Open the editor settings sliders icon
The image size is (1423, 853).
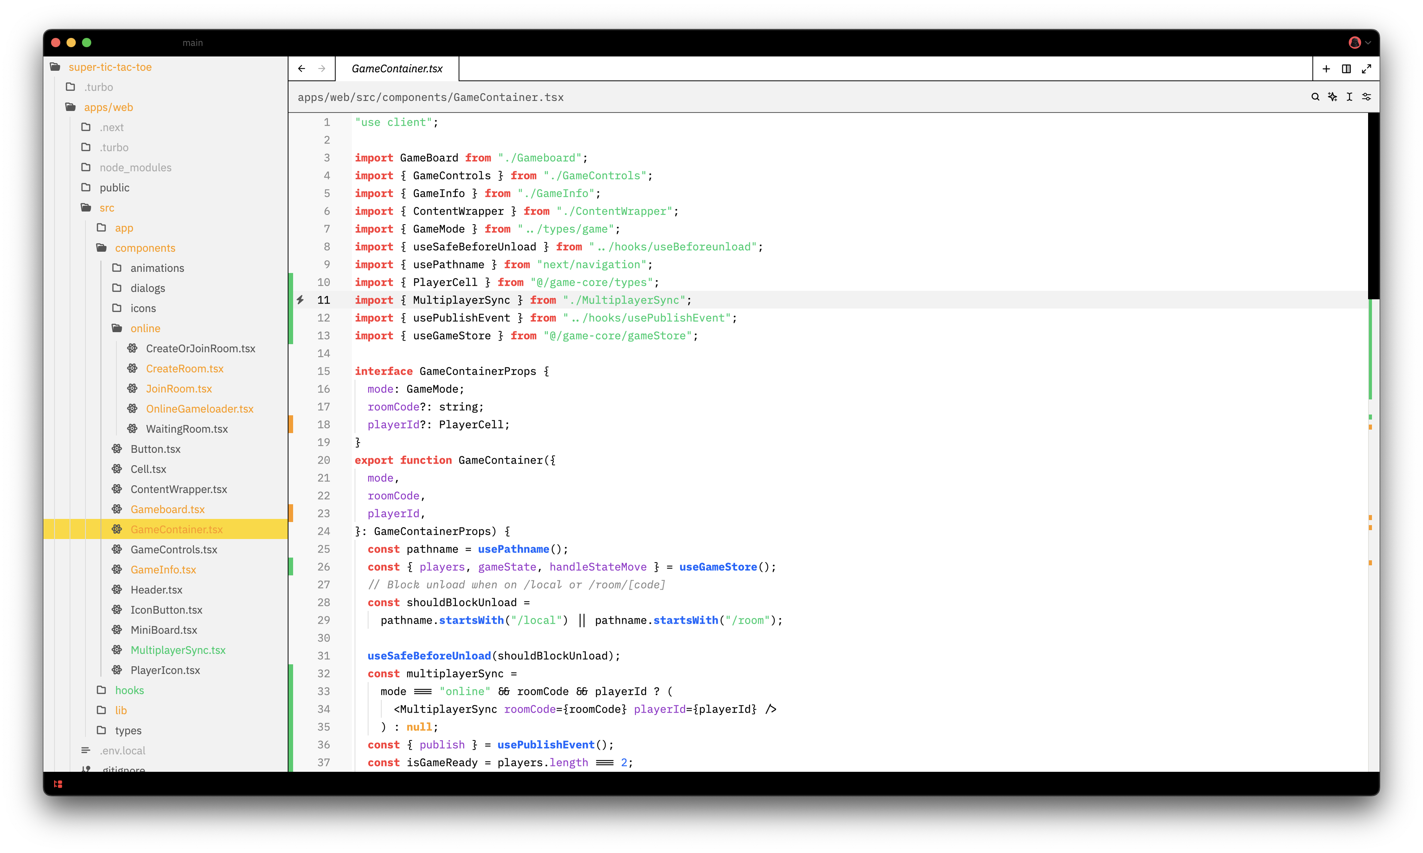pyautogui.click(x=1367, y=97)
